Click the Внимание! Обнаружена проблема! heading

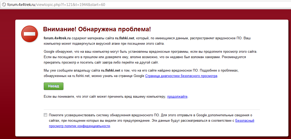tap(97, 29)
